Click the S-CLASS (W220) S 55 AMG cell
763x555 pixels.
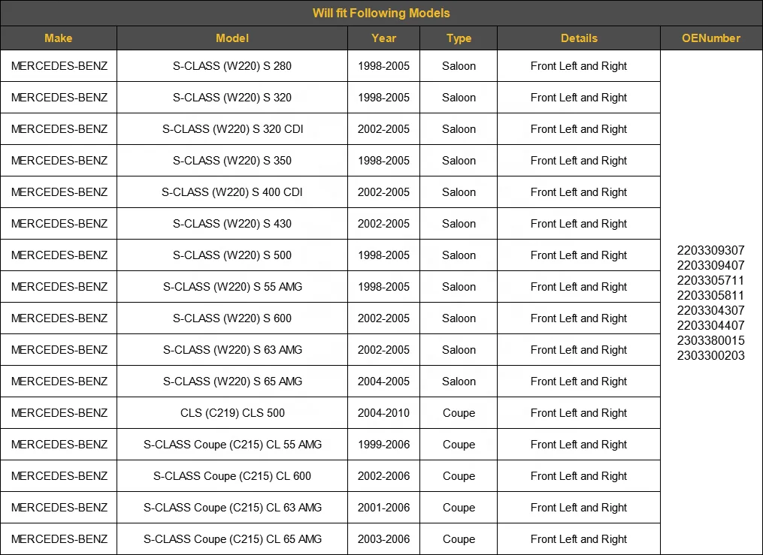point(232,287)
